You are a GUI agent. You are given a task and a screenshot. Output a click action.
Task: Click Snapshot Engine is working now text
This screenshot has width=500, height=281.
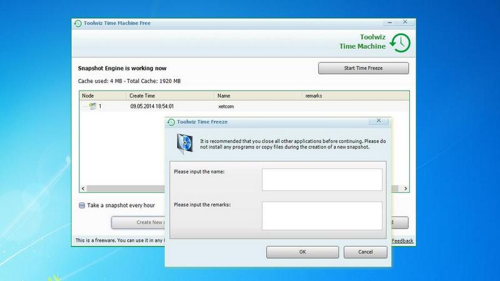coord(122,68)
